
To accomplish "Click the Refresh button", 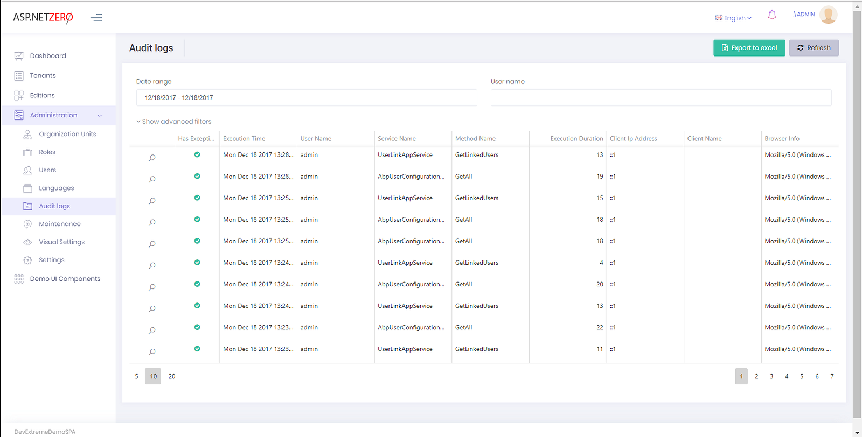I will tap(814, 48).
